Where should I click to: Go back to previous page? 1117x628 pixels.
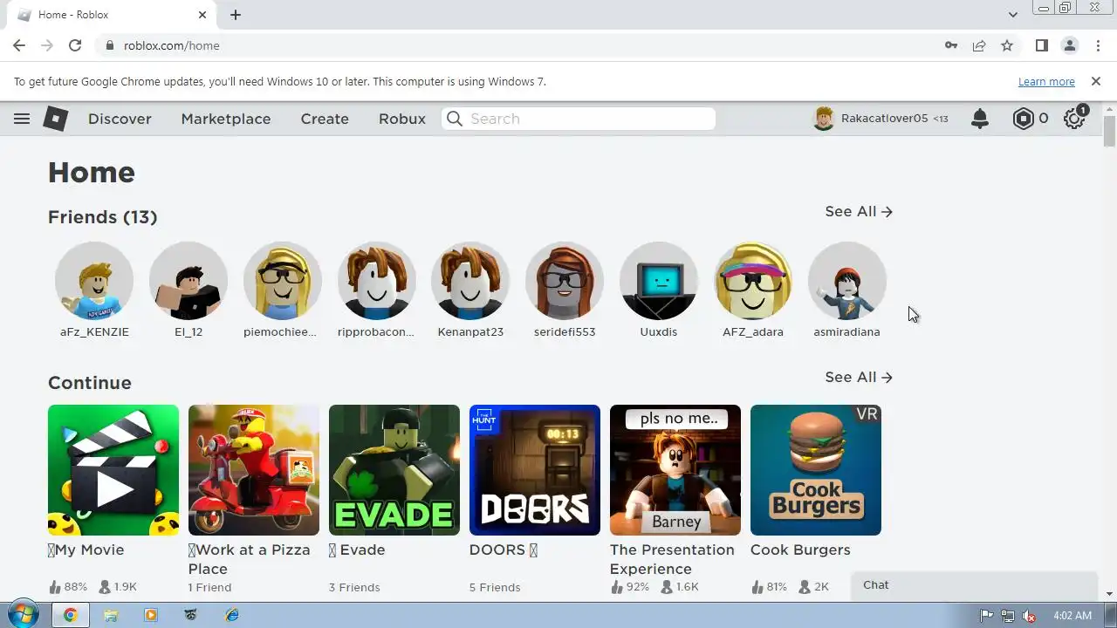19,45
